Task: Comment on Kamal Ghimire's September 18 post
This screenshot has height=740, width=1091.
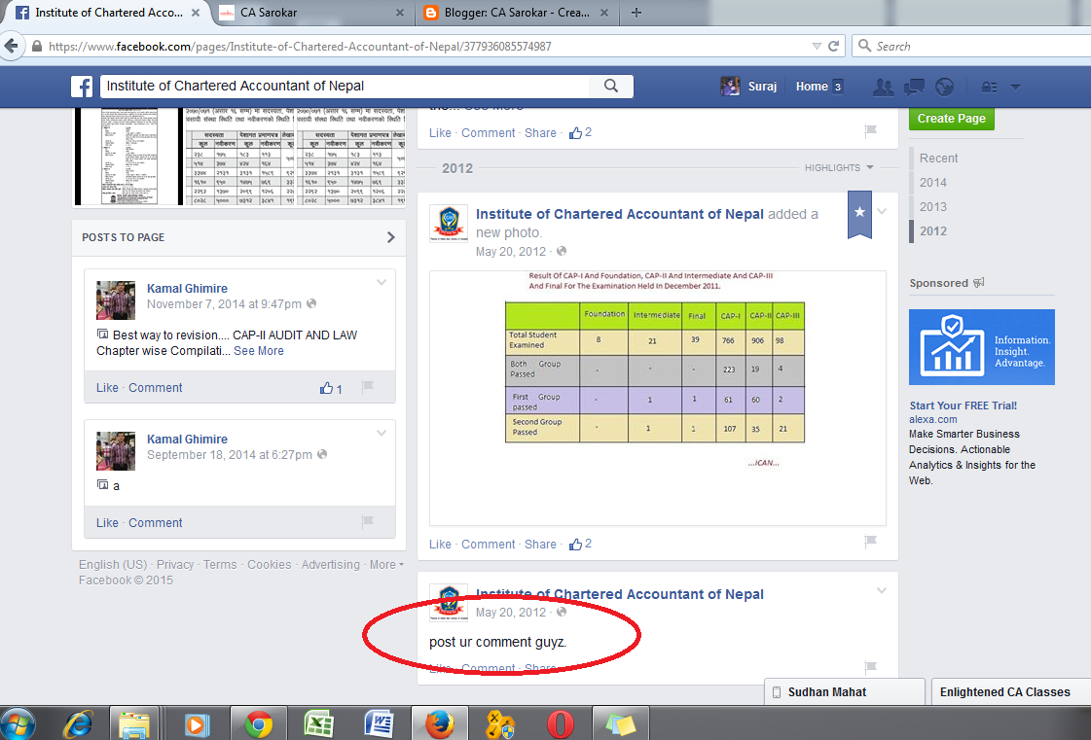Action: [155, 522]
